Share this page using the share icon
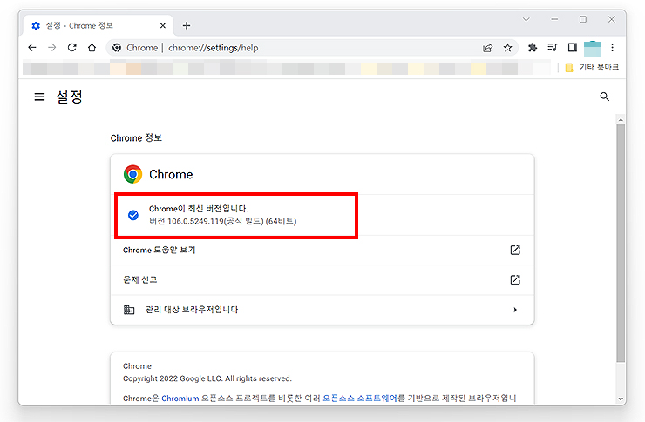Viewport: 645px width, 422px height. [x=488, y=48]
